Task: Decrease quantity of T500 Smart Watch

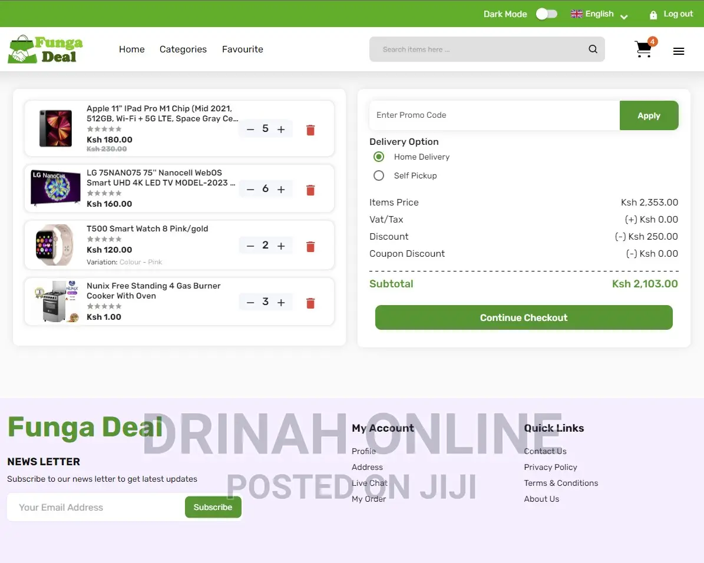Action: 250,246
